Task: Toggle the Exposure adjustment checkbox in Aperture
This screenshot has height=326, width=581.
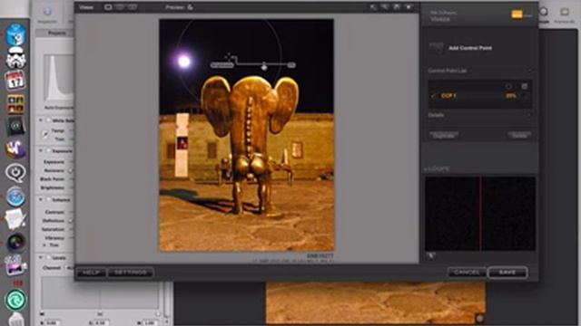Action: (48, 151)
